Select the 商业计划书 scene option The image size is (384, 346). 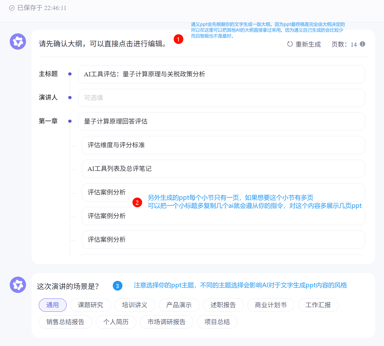[271, 305]
